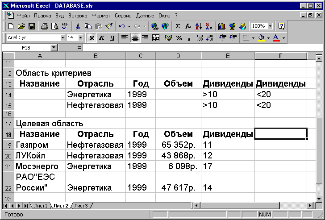Open the Правка menu
This screenshot has height=220, width=325.
(x=42, y=16)
